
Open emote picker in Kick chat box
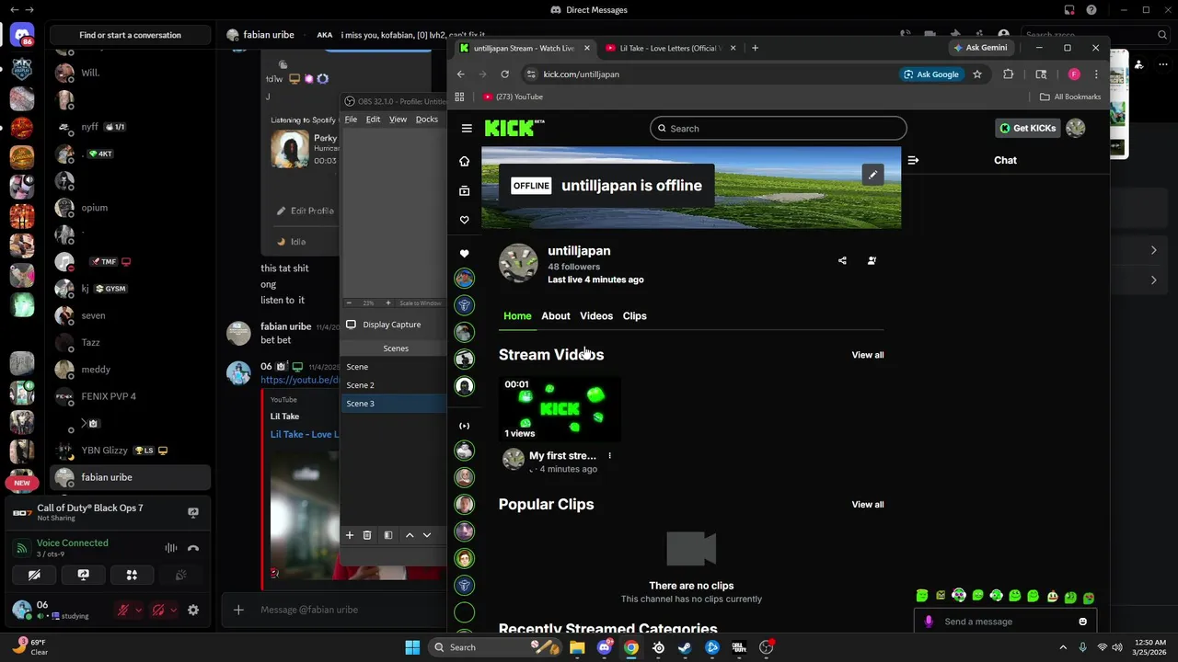pyautogui.click(x=1082, y=622)
